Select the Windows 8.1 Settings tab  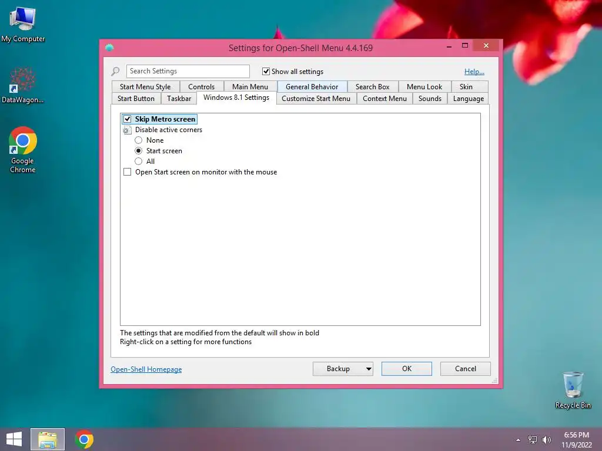(236, 97)
